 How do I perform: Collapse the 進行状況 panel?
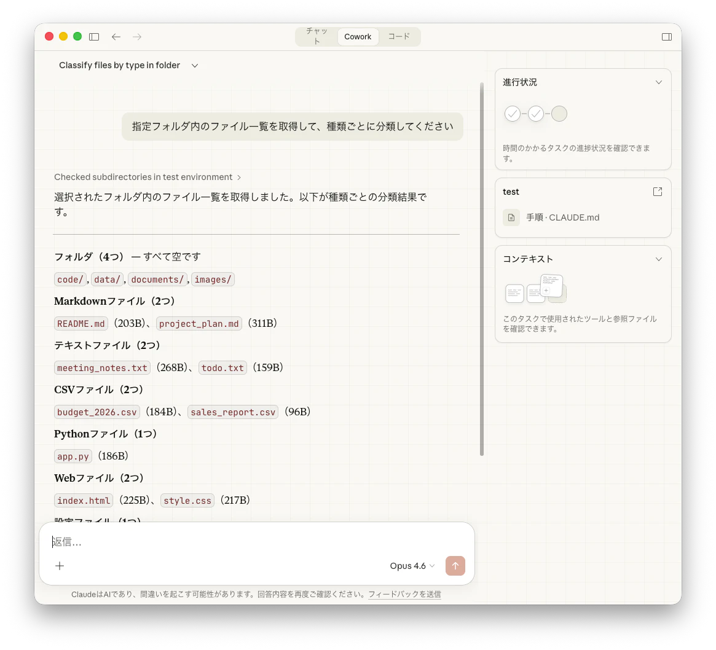[x=658, y=82]
